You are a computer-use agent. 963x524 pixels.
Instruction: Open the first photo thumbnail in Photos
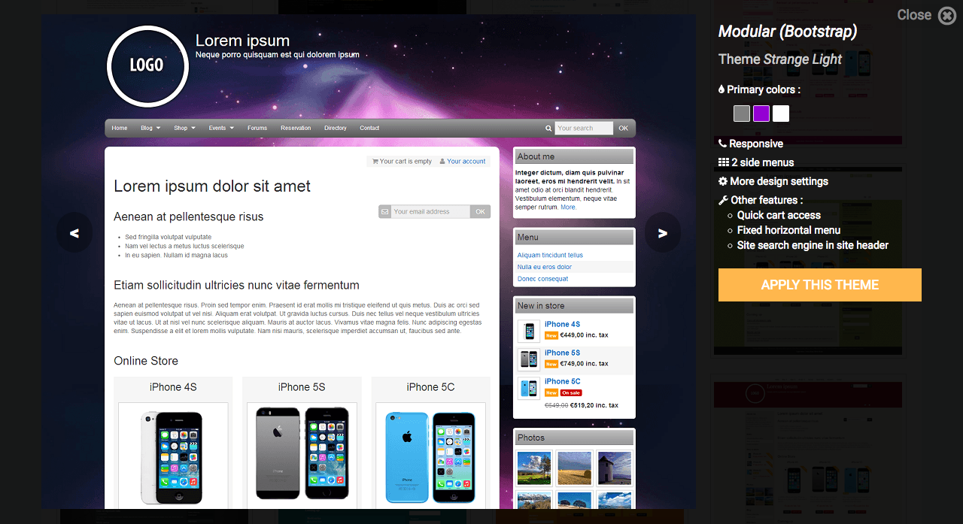click(x=534, y=468)
